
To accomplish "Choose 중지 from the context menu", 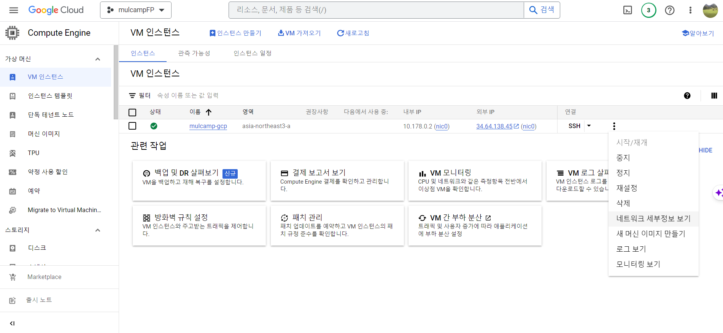I will (x=653, y=158).
